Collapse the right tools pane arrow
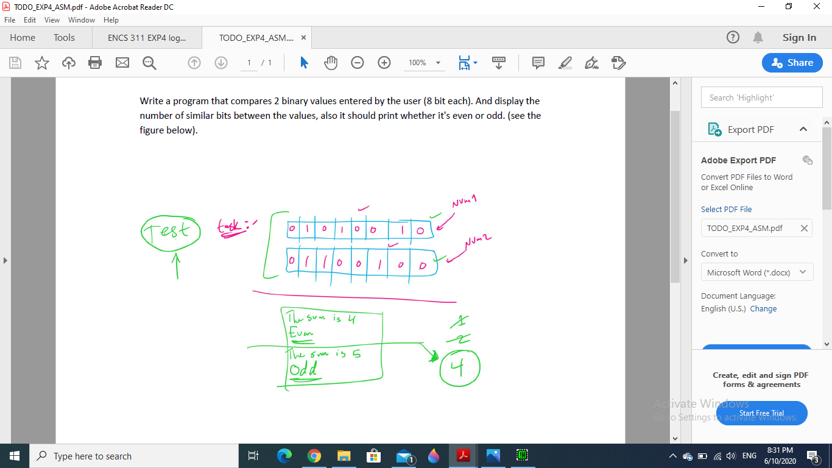This screenshot has width=832, height=468. [x=686, y=261]
